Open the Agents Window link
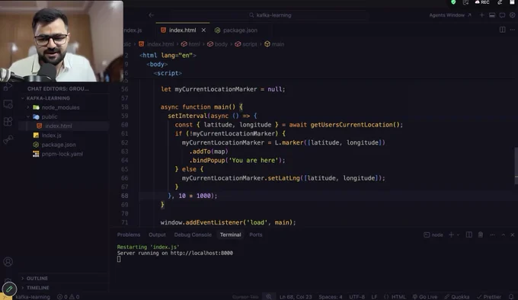Viewport: 518px width, 300px height. click(450, 15)
